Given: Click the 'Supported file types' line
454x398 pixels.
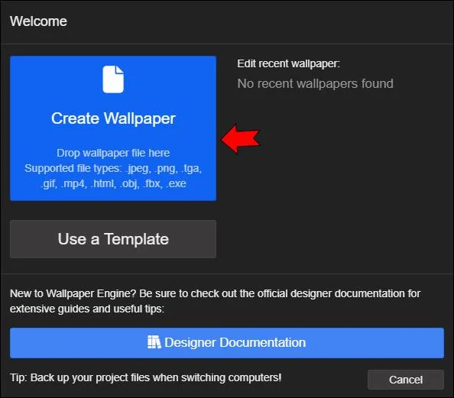Looking at the screenshot, I should [x=113, y=169].
